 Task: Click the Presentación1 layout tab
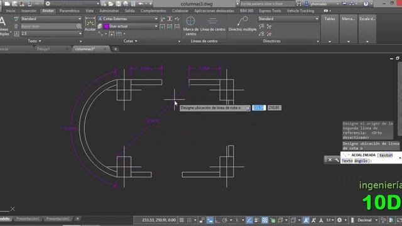(28, 218)
